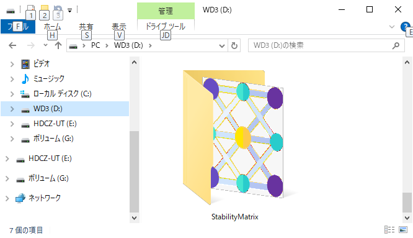Screen dimensions: 413x238
Task: Open the ドライブ ツール tab
Action: (166, 26)
